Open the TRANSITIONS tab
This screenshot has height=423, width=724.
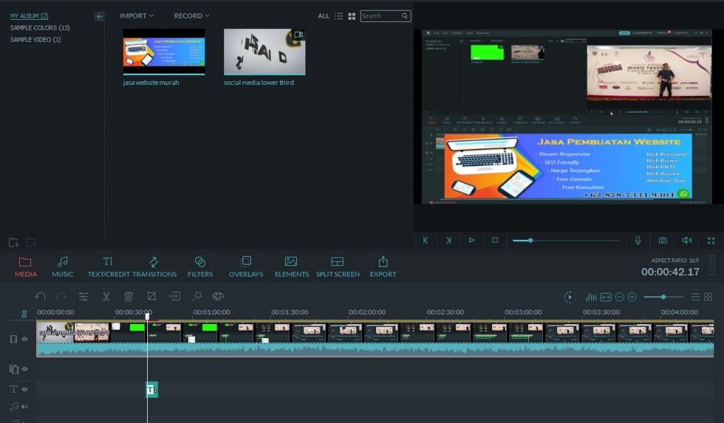point(153,267)
